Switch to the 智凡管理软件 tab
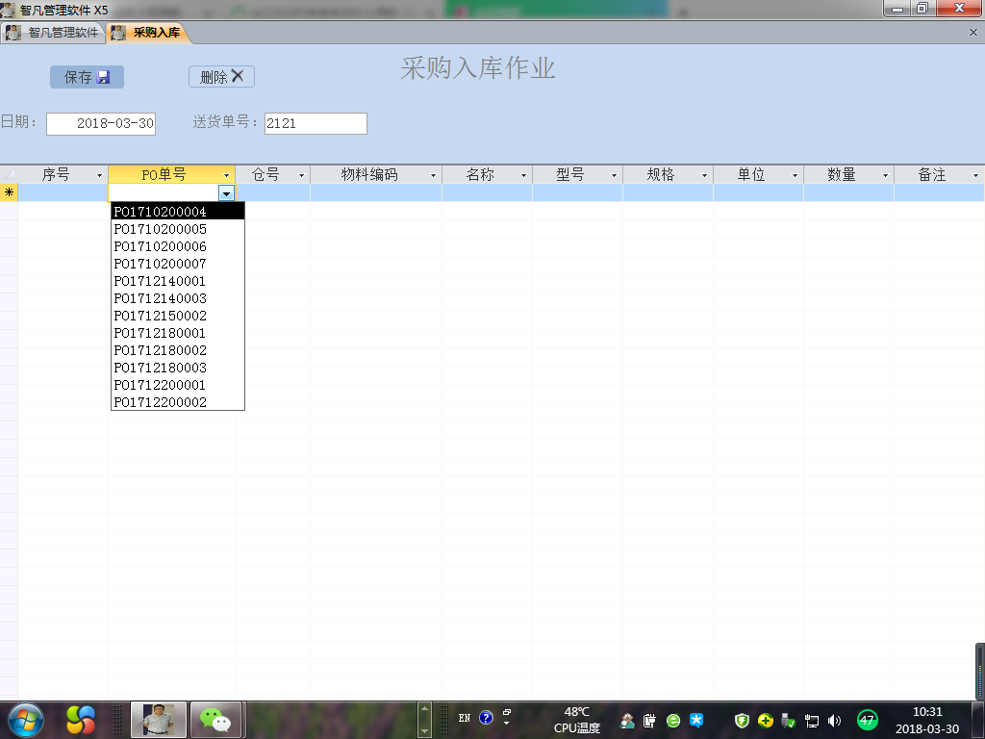 (53, 33)
